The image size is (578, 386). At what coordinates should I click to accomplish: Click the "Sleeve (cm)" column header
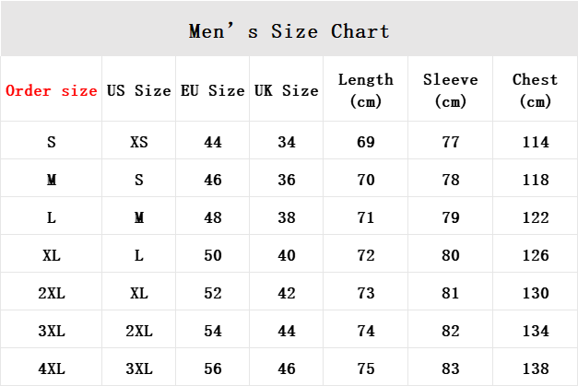coord(451,90)
